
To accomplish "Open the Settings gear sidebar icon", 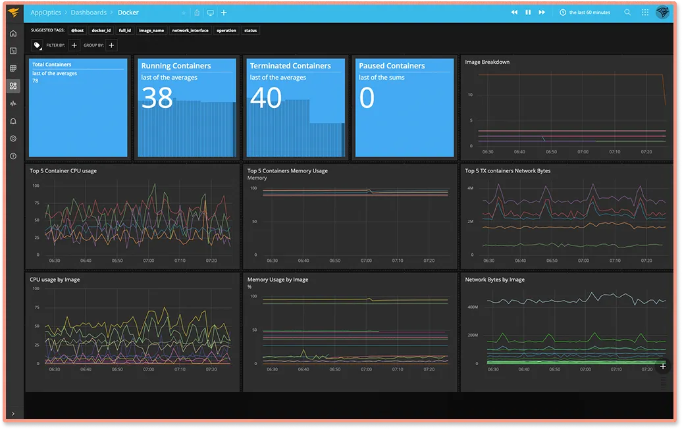I will [x=13, y=138].
